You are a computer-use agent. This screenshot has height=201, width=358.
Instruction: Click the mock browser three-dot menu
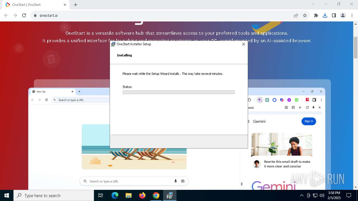click(x=321, y=100)
